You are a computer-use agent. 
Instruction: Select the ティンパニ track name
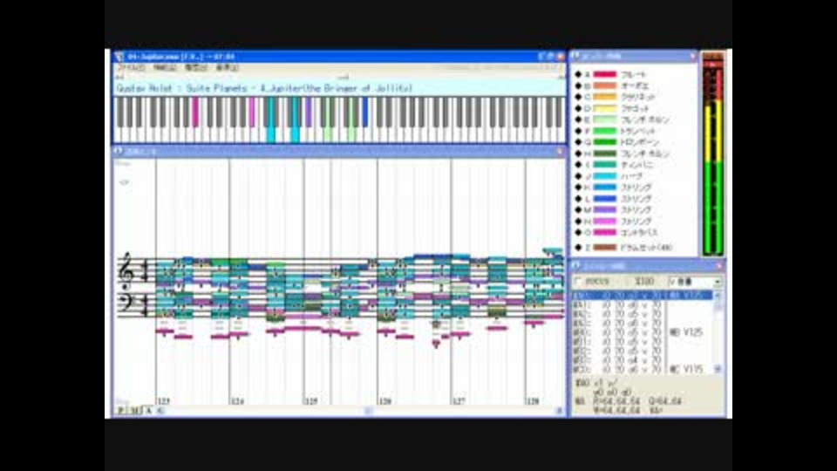point(636,165)
